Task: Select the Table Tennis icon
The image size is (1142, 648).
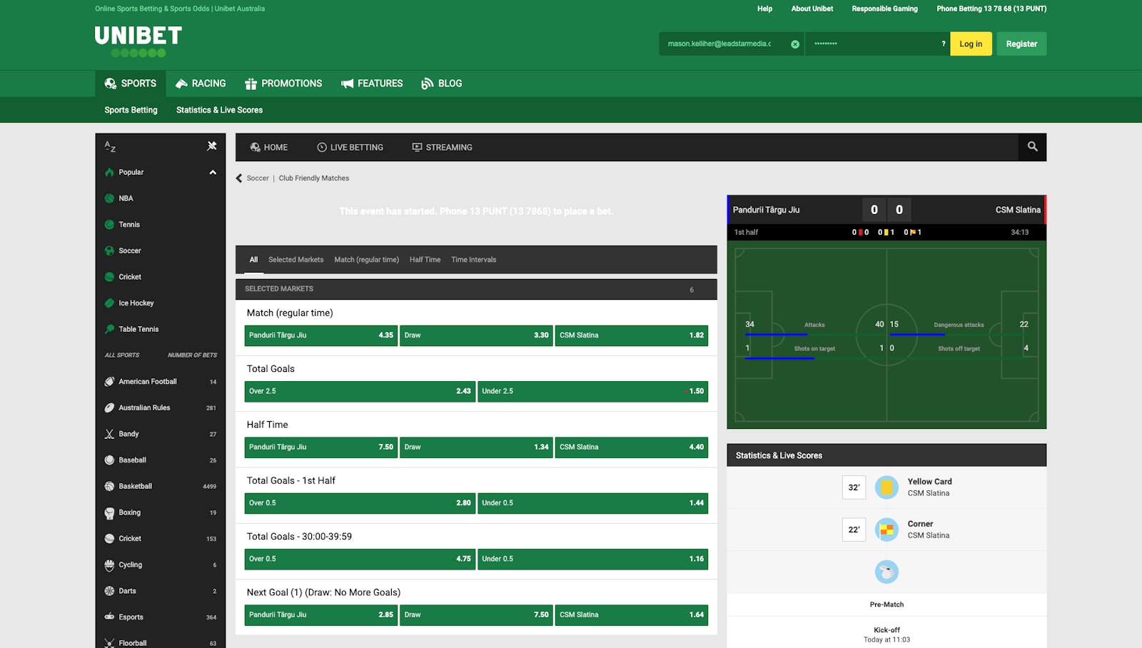Action: coord(110,329)
